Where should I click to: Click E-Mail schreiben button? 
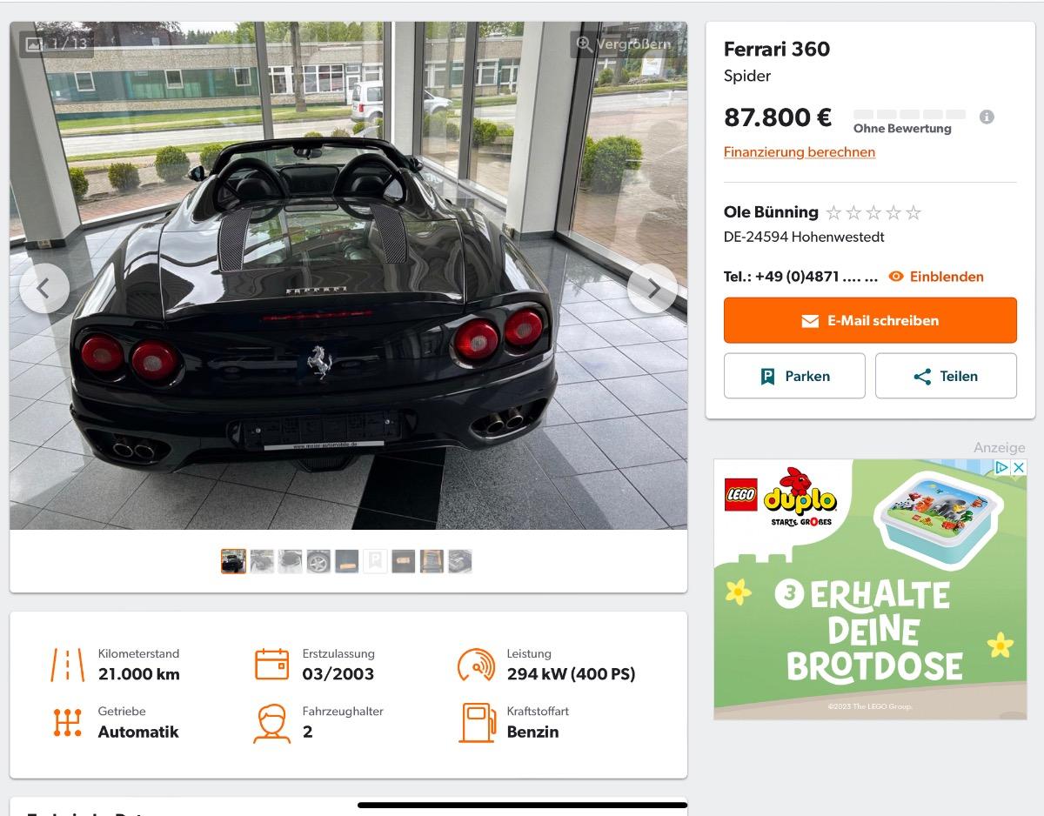(x=870, y=320)
